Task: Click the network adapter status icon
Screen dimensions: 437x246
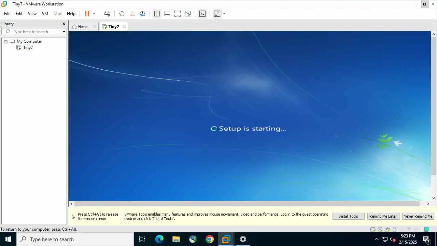Action: click(387, 229)
